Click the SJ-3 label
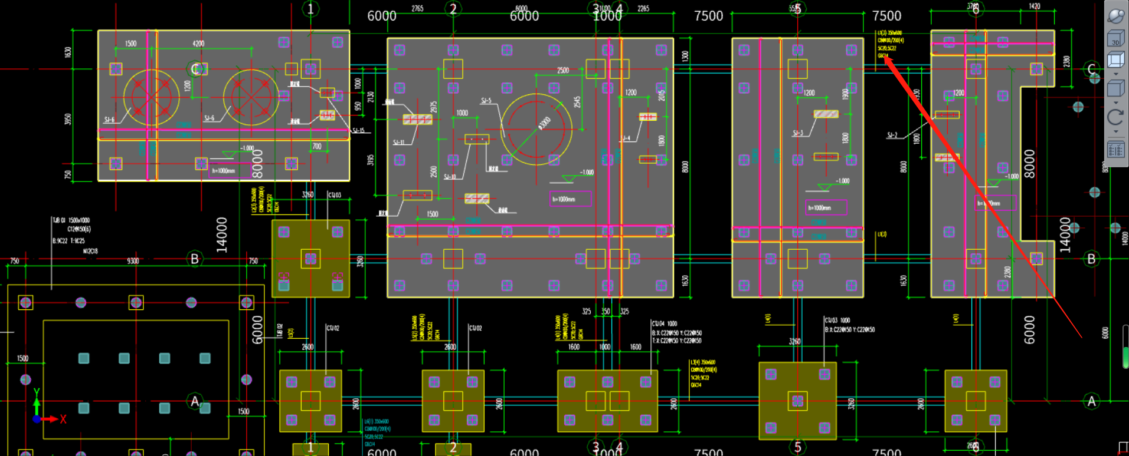Screen dimensions: 1129x456 [798, 133]
